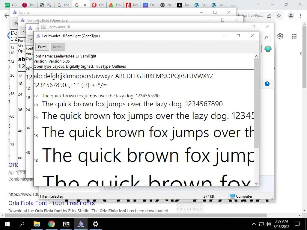Maximize the Courier font window
This screenshot has height=230, width=307.
(215, 12)
